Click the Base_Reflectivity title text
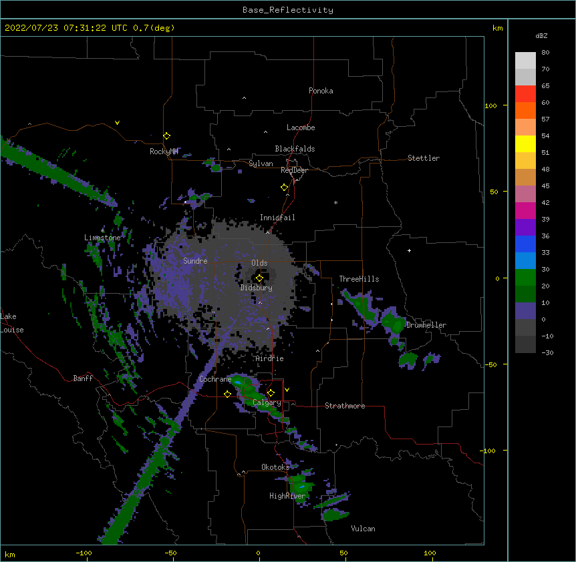 coord(288,10)
